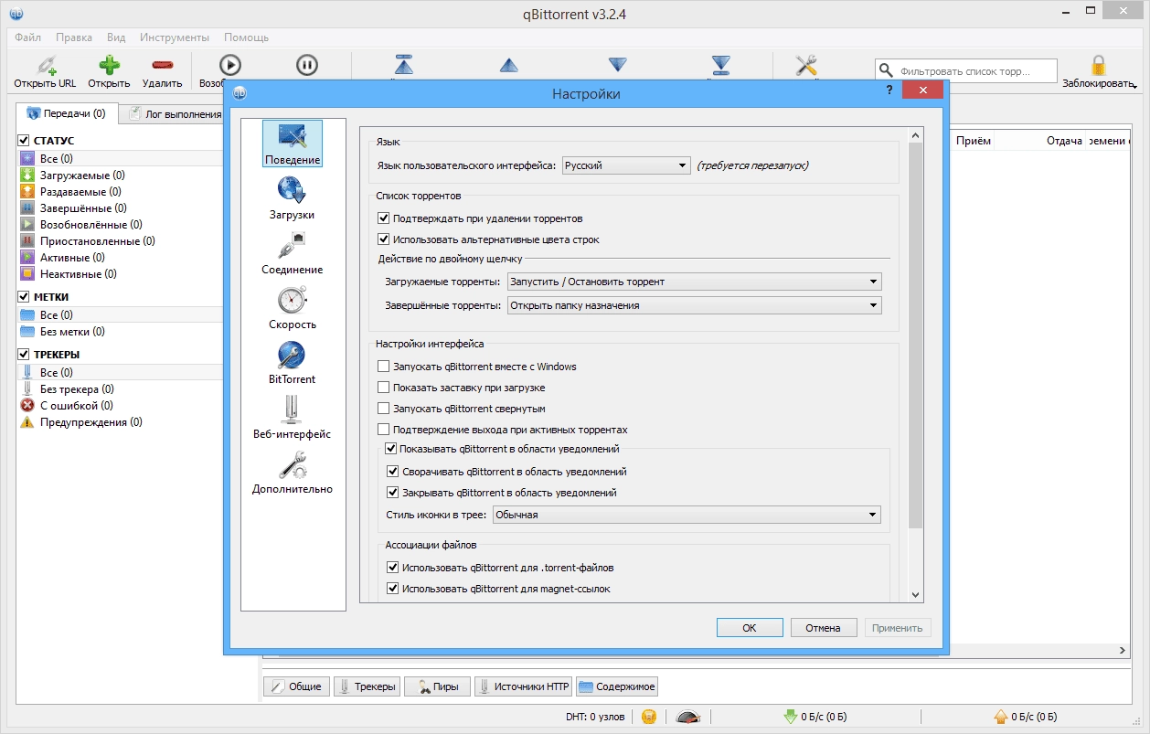Viewport: 1150px width, 734px height.
Task: Click the Источники HTTP button
Action: [x=523, y=686]
